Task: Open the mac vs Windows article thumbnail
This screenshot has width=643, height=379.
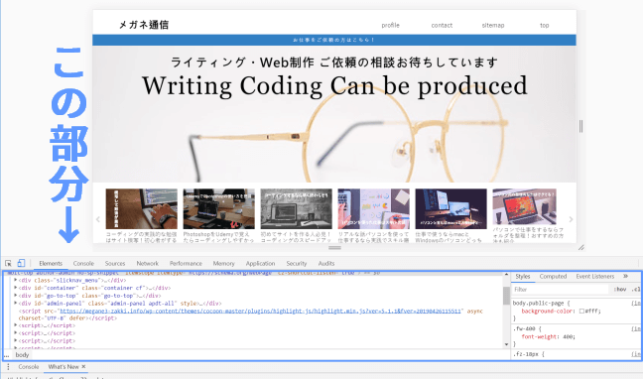Action: tap(451, 208)
